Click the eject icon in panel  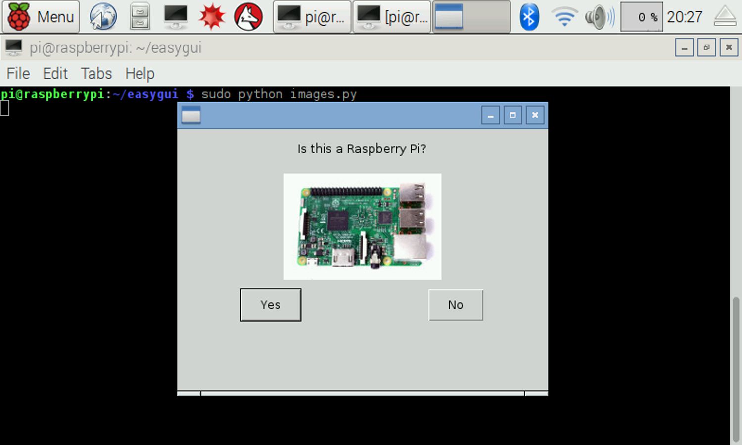725,17
